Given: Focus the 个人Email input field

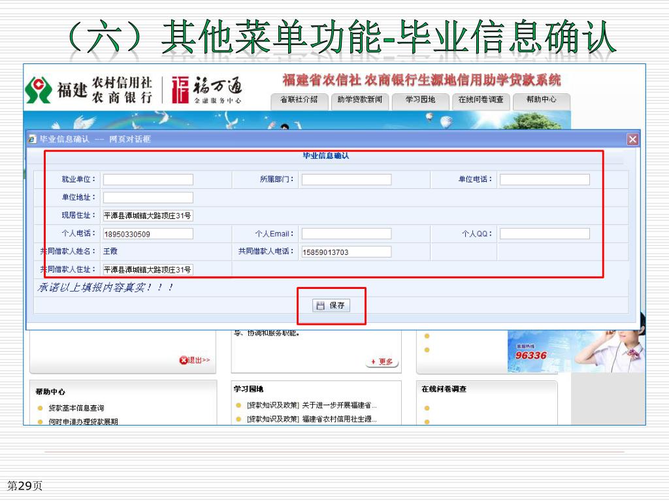Looking at the screenshot, I should tap(346, 233).
